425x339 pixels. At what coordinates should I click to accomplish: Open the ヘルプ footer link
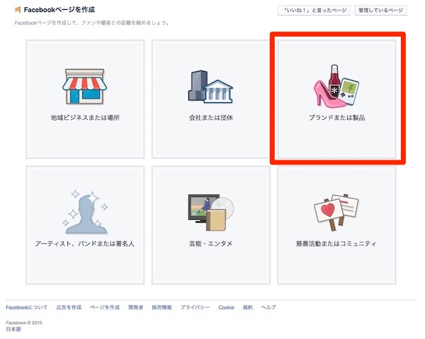(268, 307)
